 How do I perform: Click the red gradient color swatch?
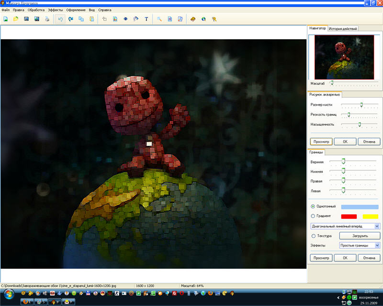point(349,217)
